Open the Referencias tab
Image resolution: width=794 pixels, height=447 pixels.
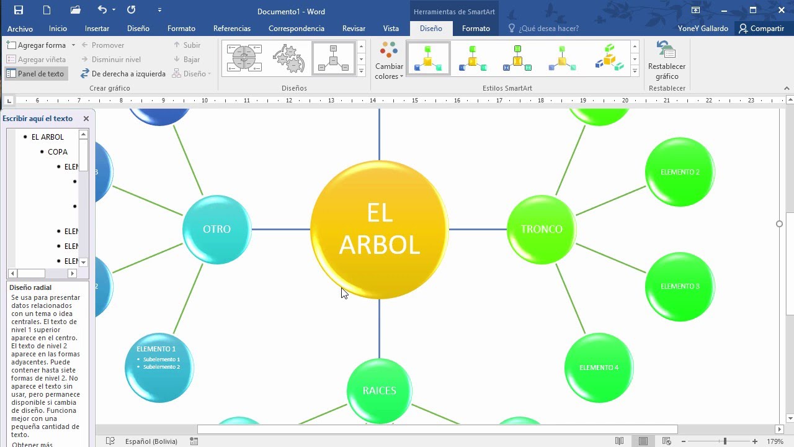[x=232, y=29]
